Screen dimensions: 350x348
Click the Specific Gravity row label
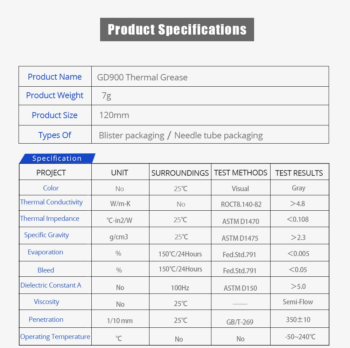[x=47, y=235]
